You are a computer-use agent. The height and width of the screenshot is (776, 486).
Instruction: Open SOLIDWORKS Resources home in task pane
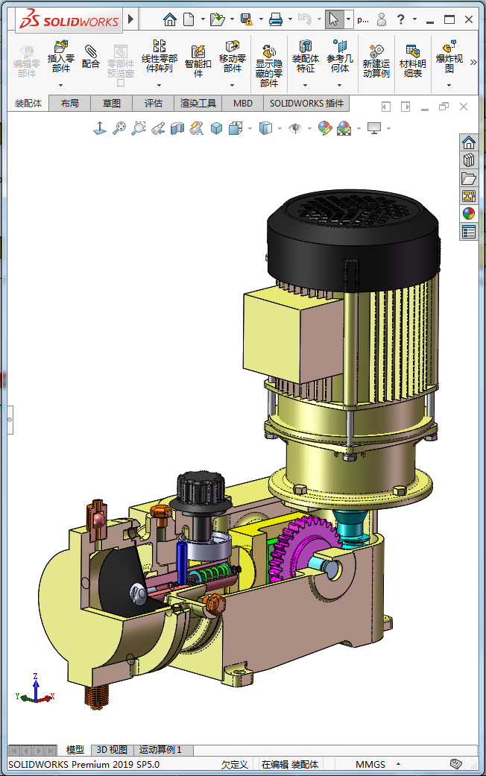coord(469,142)
